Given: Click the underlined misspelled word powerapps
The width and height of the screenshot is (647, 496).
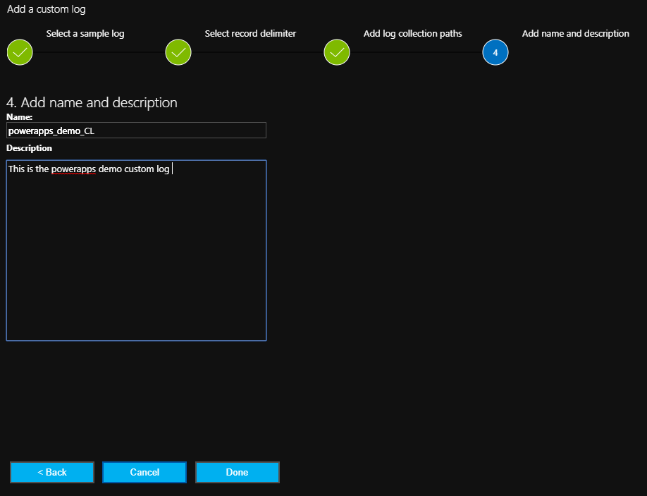Looking at the screenshot, I should pos(73,169).
